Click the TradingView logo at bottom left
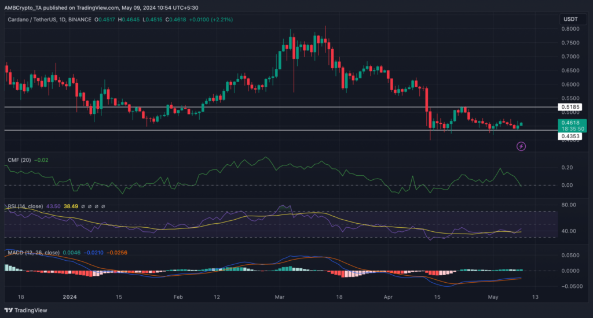This screenshot has width=593, height=318. 25,310
